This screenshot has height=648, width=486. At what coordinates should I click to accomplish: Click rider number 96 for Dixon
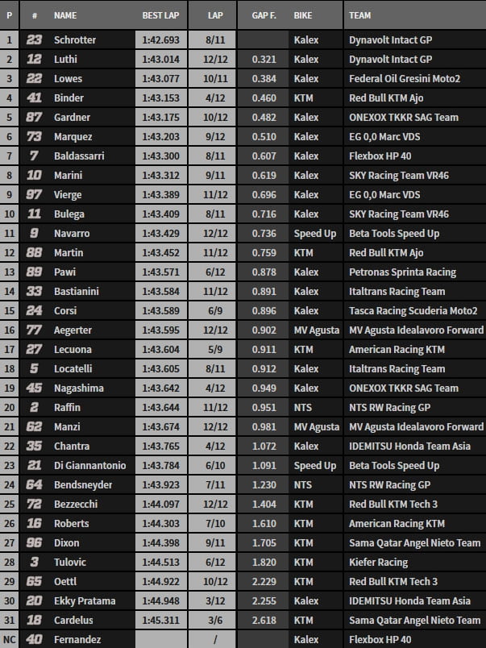34,543
